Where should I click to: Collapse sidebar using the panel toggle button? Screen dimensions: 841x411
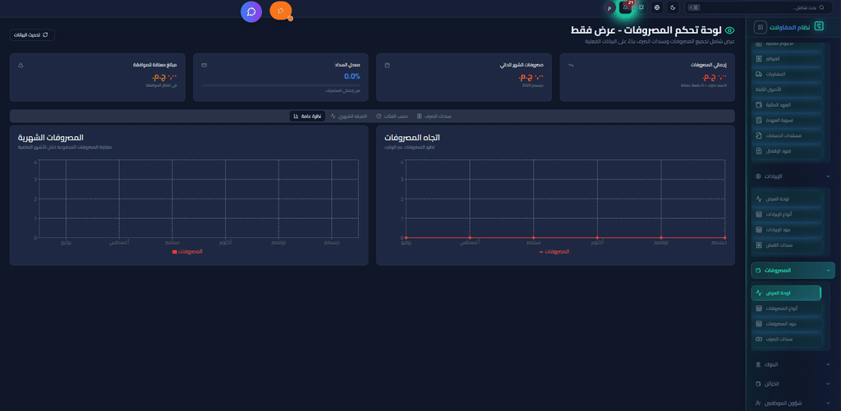point(760,27)
